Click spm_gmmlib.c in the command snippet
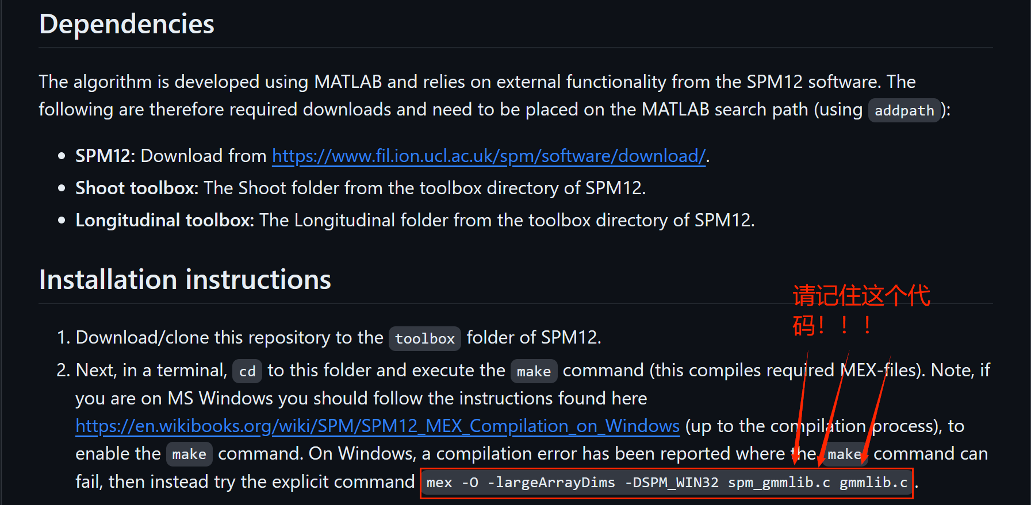This screenshot has height=505, width=1031. click(779, 483)
